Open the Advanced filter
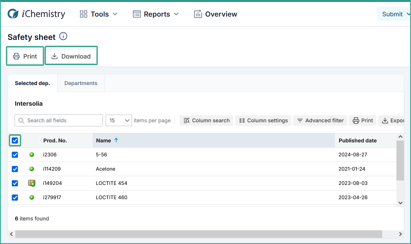 coord(320,121)
